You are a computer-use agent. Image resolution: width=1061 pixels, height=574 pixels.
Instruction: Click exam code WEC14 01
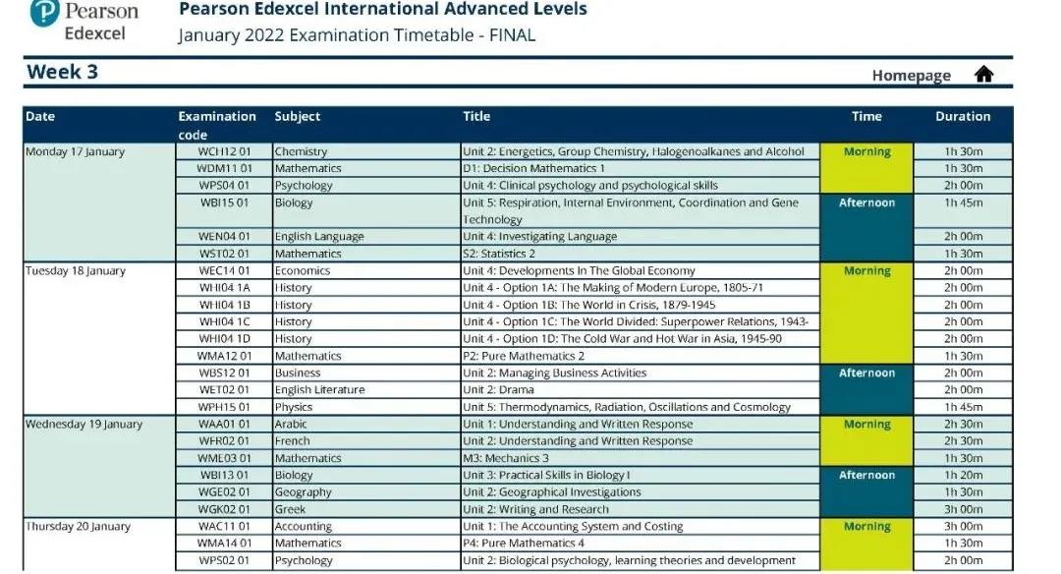(224, 270)
